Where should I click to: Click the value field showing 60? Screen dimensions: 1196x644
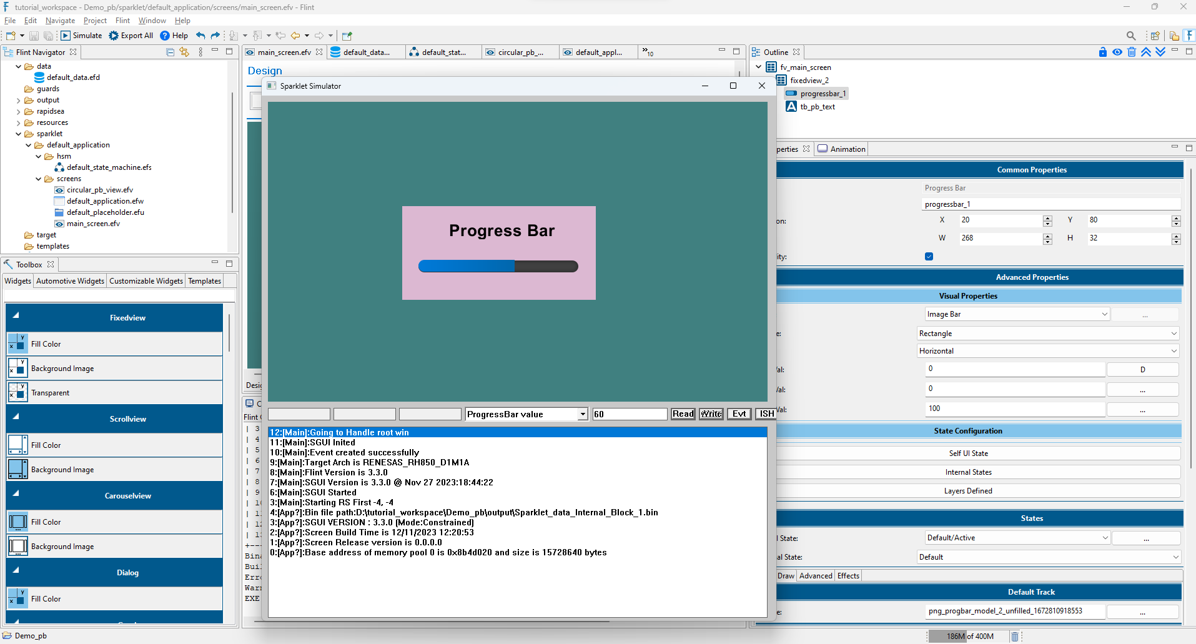[x=629, y=414]
